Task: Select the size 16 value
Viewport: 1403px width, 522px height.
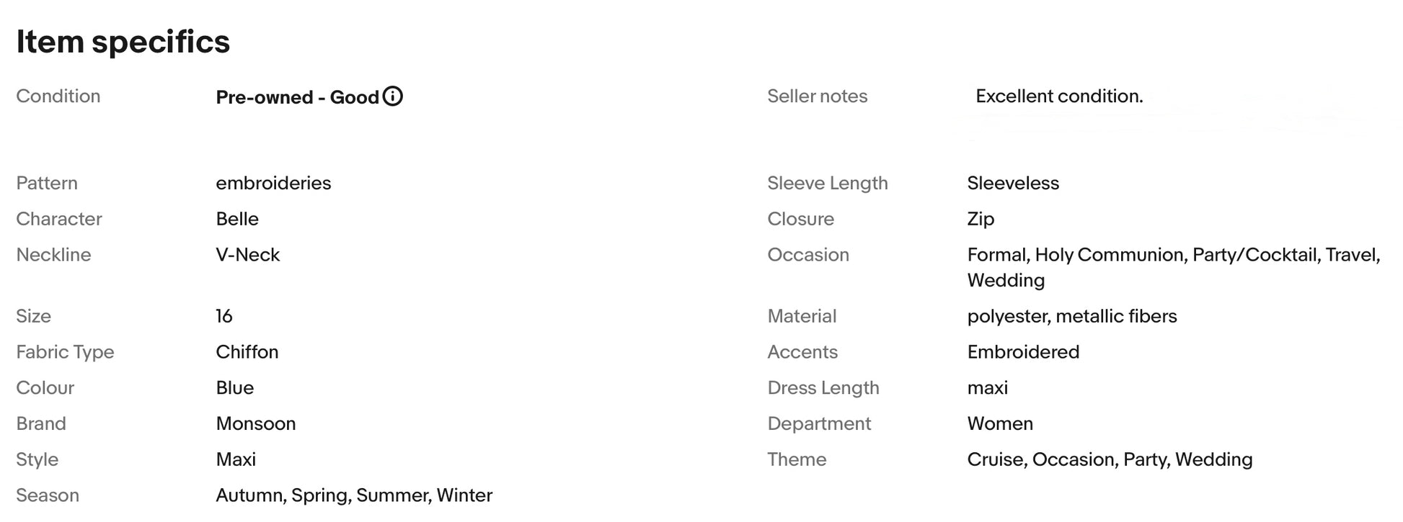Action: (223, 316)
